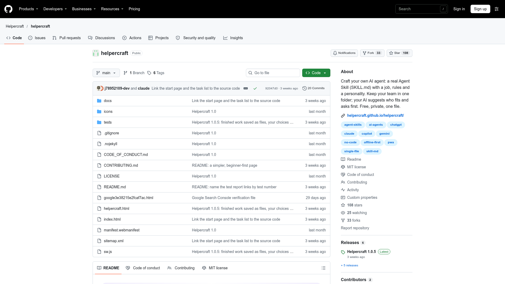
Task: Open the helpercraft.github.io/helpercraft/ link
Action: [375, 115]
